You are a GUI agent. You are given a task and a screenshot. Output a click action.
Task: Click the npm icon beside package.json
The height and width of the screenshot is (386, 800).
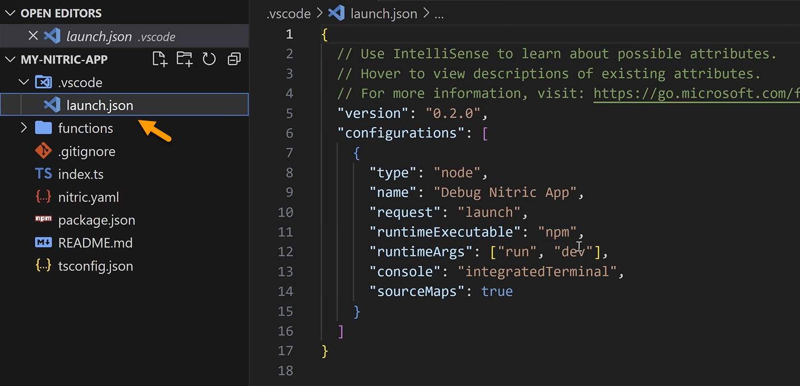43,220
